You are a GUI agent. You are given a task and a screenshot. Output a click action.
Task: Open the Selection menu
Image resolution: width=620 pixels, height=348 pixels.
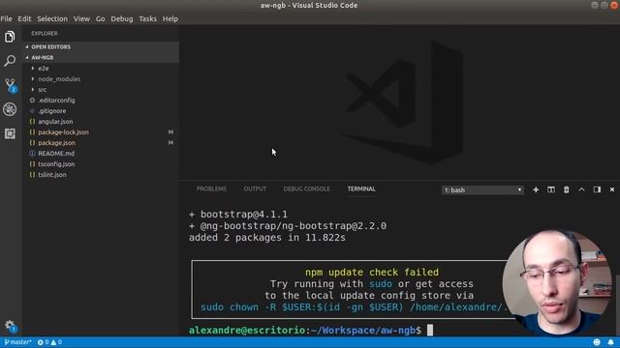[52, 19]
